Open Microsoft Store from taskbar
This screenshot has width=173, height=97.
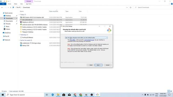tap(64, 95)
